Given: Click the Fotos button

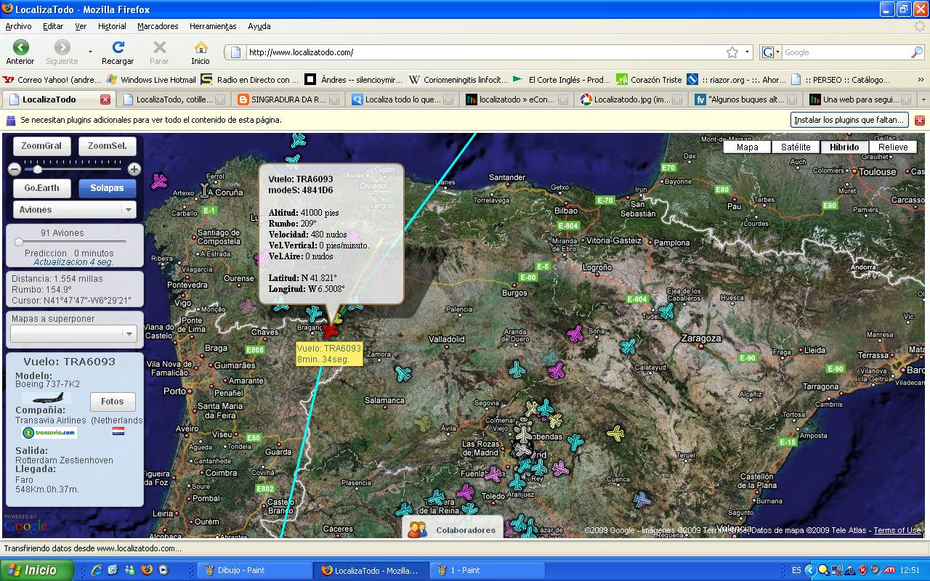Looking at the screenshot, I should point(113,401).
